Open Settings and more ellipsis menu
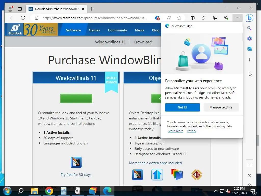Image resolution: width=261 pixels, height=196 pixels. click(238, 18)
